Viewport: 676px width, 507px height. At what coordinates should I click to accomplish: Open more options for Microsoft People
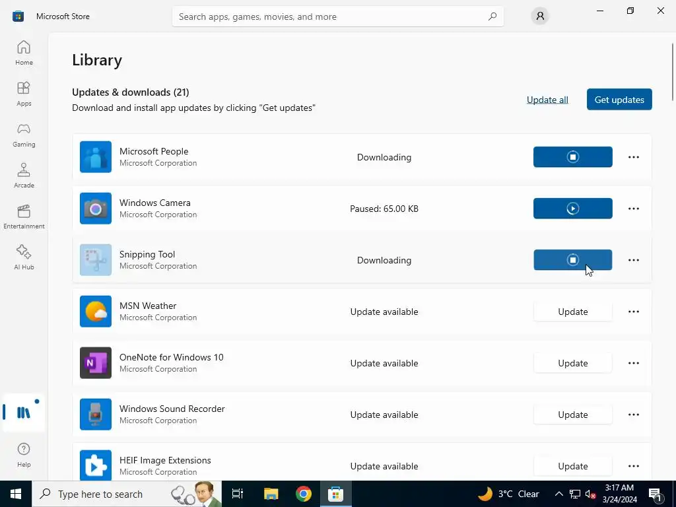click(x=633, y=157)
